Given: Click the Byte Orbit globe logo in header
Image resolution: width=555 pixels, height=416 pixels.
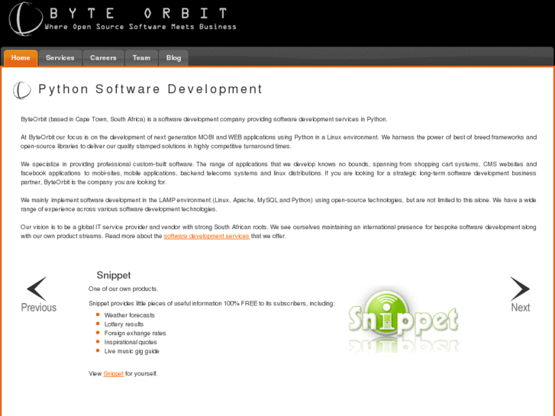Looking at the screenshot, I should point(25,19).
